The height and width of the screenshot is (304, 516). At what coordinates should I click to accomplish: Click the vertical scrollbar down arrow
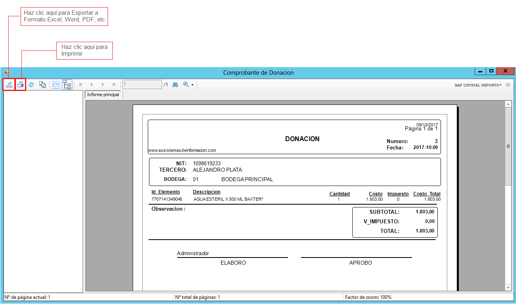(508, 287)
